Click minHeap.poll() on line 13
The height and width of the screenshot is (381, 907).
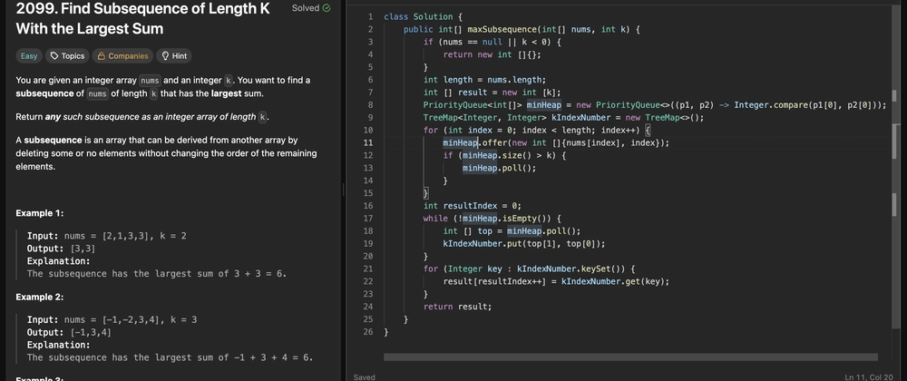[499, 168]
